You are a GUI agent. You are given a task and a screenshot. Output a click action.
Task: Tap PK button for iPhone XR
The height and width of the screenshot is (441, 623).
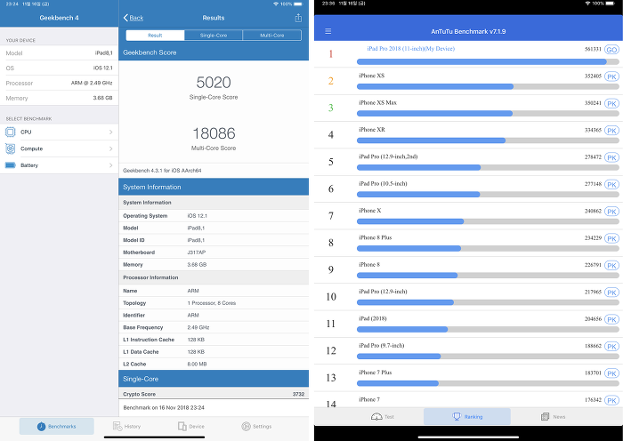coord(611,131)
